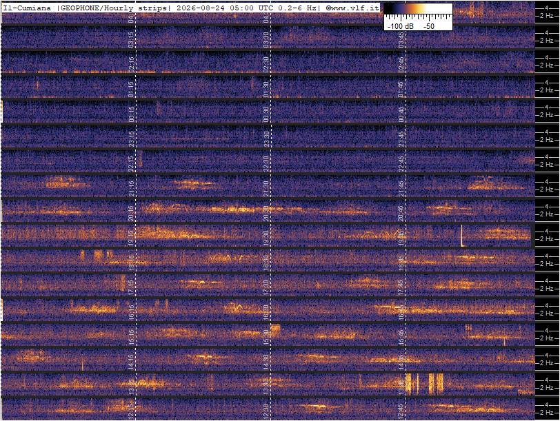The image size is (560, 421).
Task: Click the 19:30 time marker label
Action: pos(266,238)
